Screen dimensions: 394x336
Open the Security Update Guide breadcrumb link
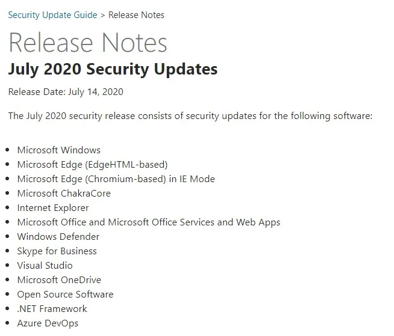(x=52, y=15)
